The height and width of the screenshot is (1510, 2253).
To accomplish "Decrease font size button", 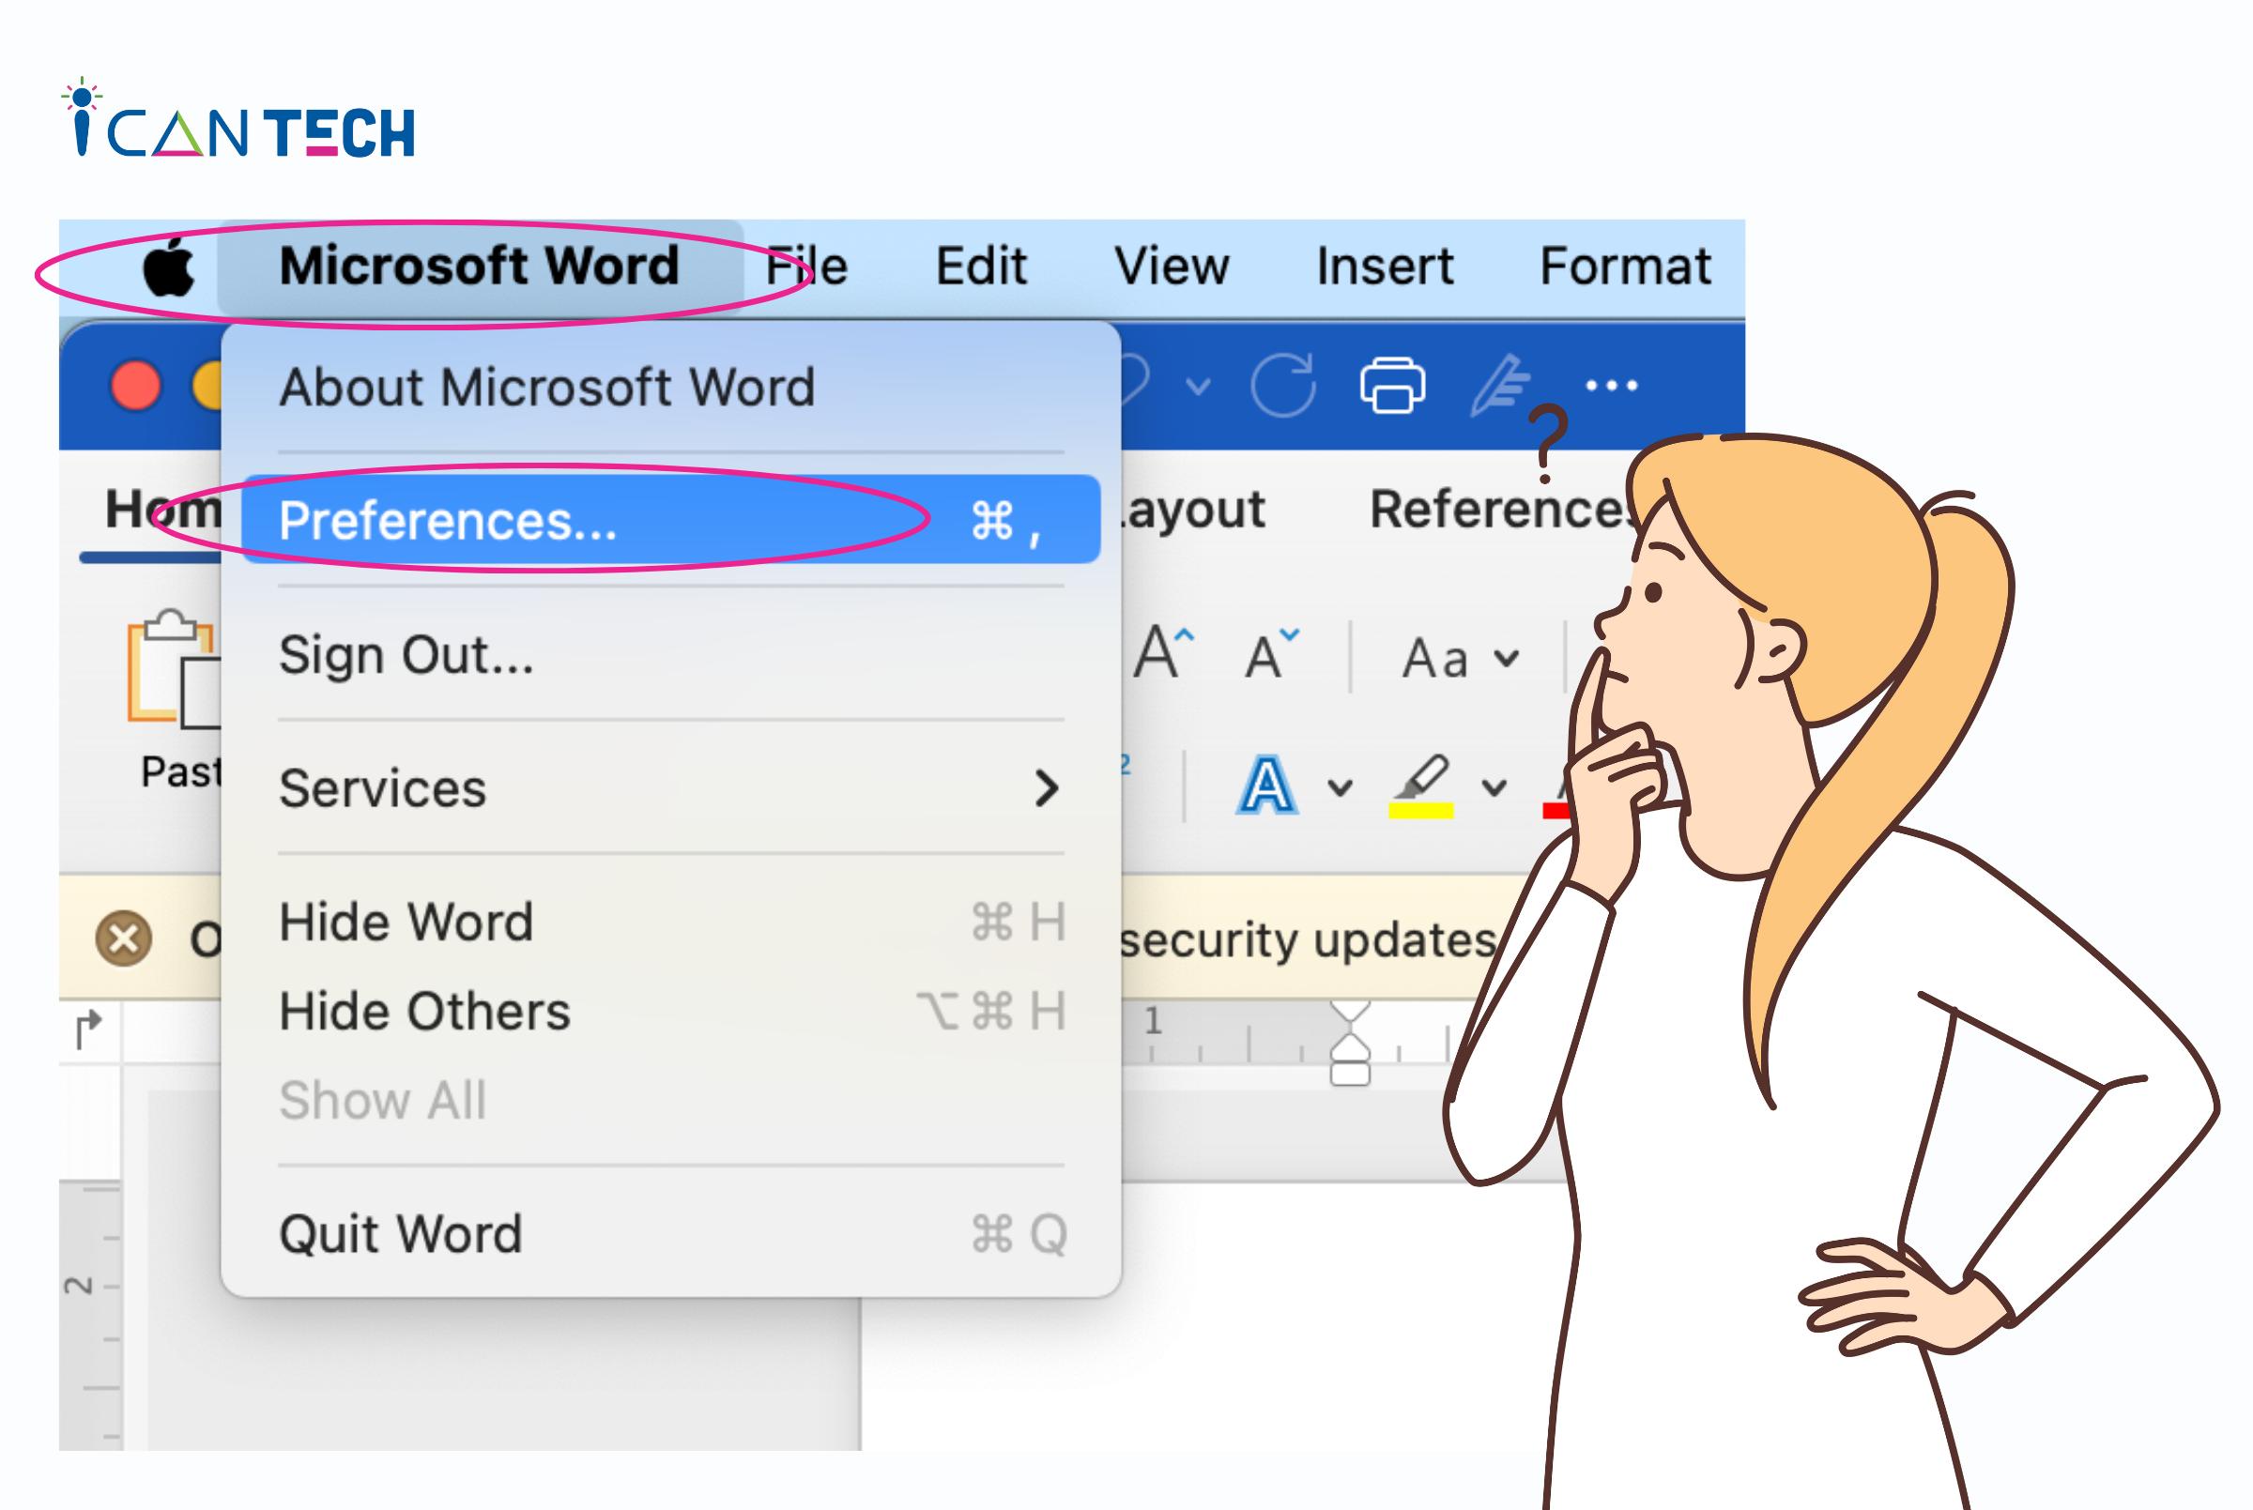I will 1271,654.
